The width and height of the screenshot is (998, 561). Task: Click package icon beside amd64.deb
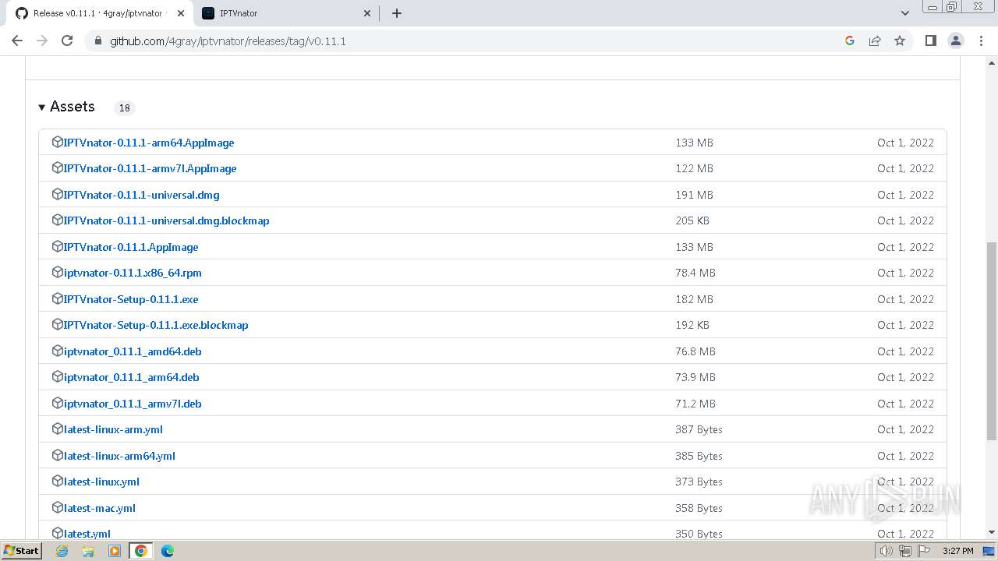(x=57, y=351)
